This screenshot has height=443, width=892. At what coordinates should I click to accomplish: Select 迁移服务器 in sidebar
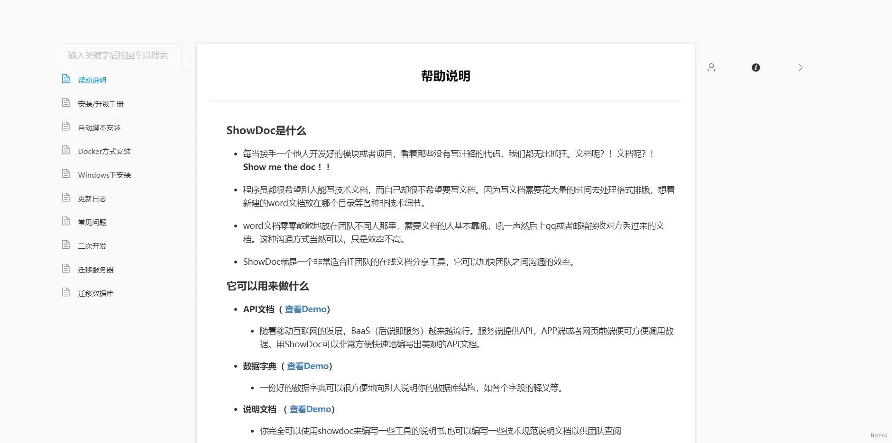pos(95,270)
